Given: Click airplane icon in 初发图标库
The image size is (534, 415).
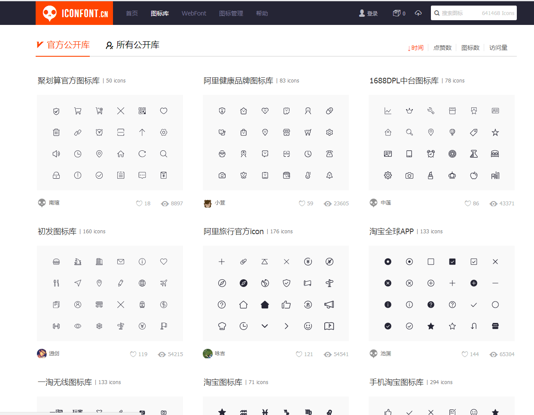Looking at the screenshot, I should (164, 283).
